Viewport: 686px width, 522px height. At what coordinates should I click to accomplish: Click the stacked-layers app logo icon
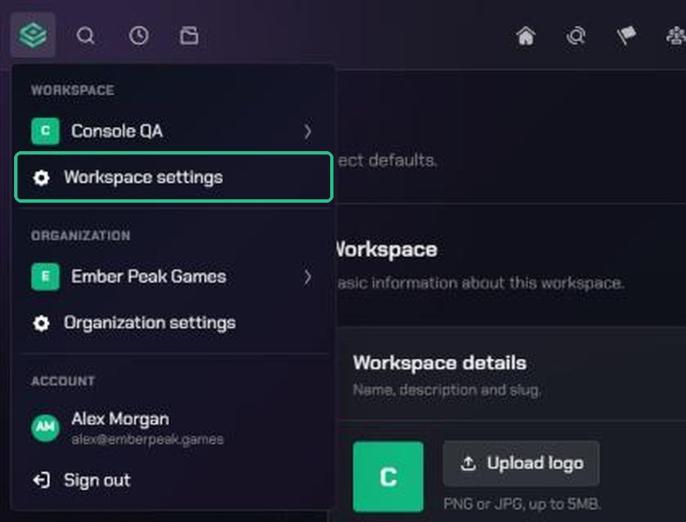pos(33,35)
